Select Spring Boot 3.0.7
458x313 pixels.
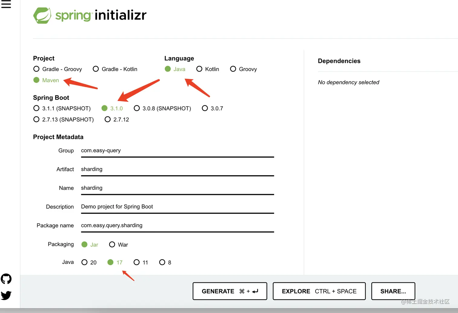pos(212,108)
